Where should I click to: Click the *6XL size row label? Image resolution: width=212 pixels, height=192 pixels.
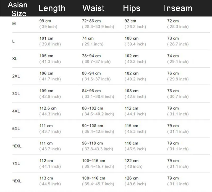(17, 146)
